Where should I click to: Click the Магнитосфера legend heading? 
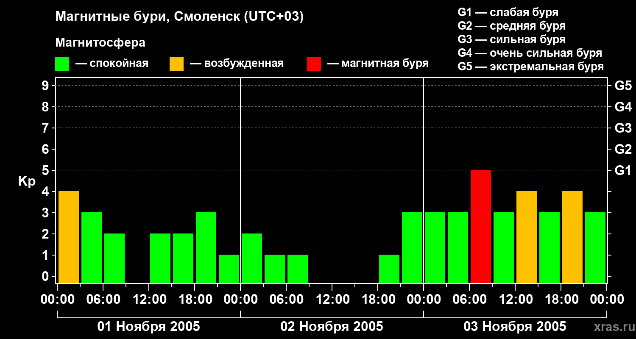[x=100, y=43]
